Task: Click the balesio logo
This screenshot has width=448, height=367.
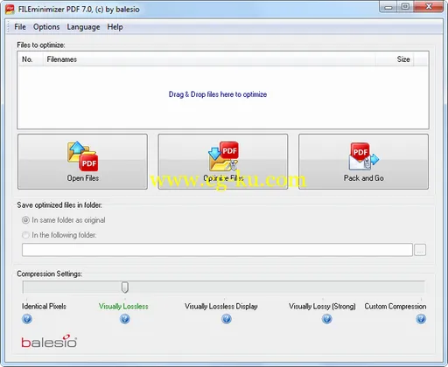Action: [49, 341]
